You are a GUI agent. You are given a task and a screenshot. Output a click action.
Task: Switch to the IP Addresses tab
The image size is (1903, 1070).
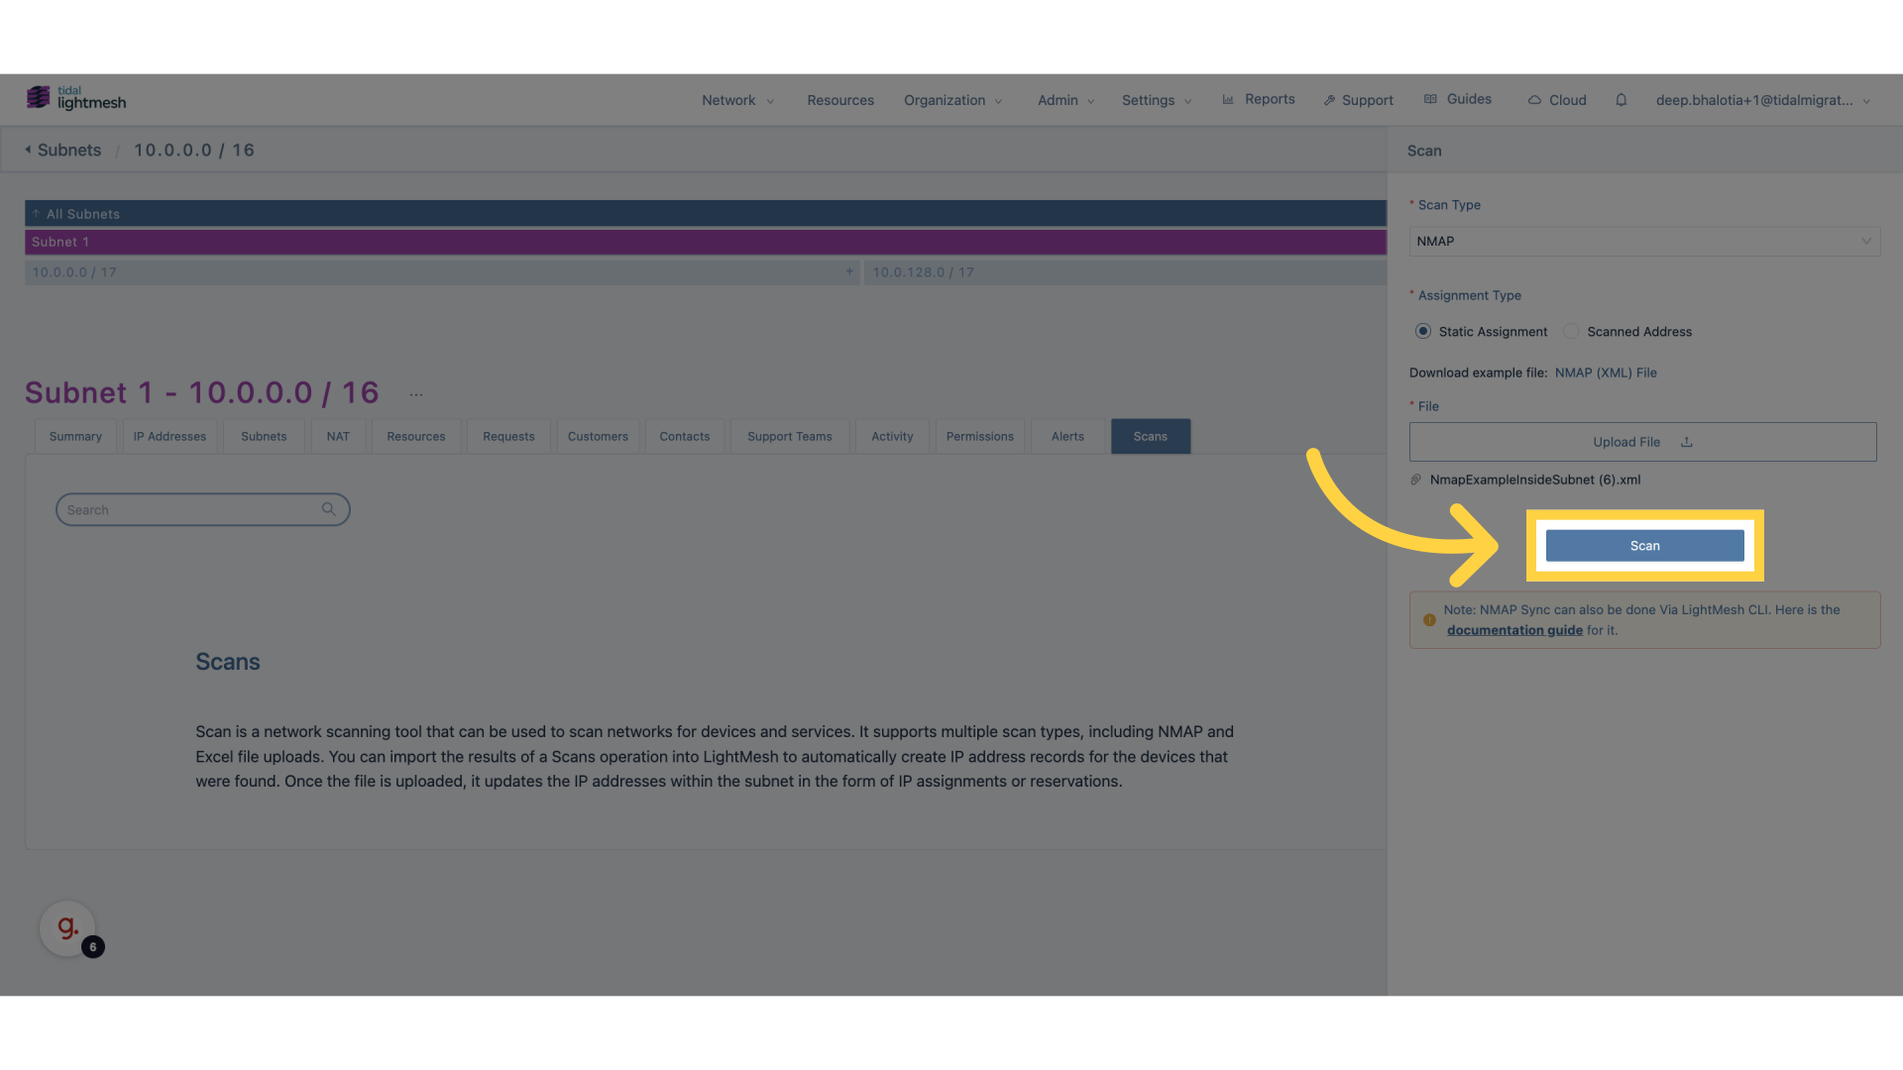pyautogui.click(x=168, y=435)
